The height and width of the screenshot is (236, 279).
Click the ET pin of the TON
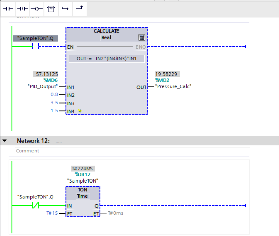coord(96,214)
